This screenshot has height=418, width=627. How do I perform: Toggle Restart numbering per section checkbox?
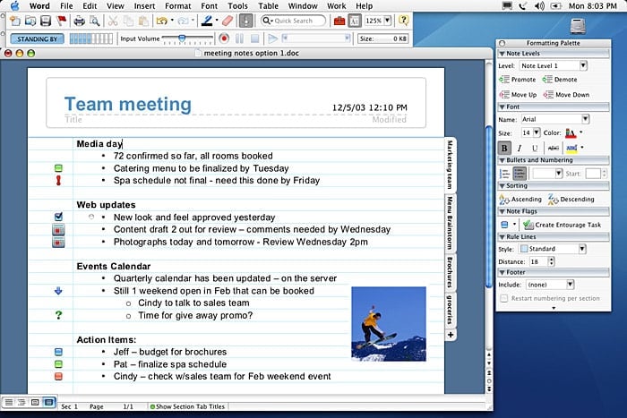pos(503,298)
